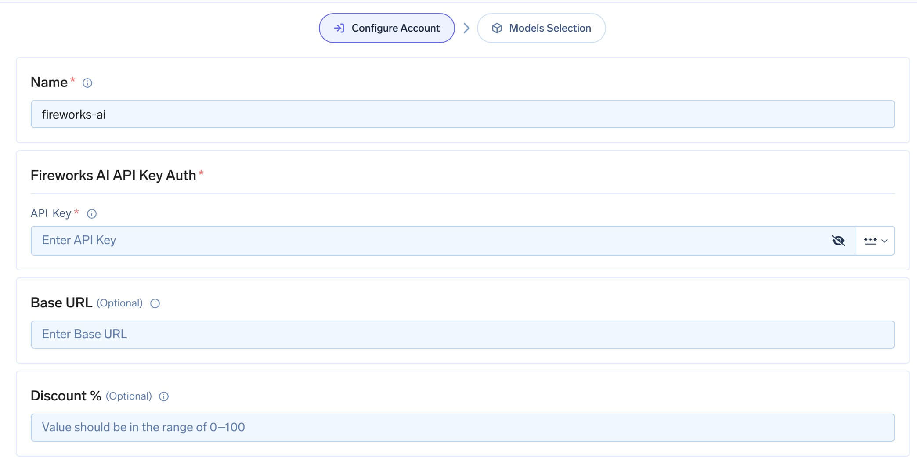Click the Discount percentage input field

point(462,428)
